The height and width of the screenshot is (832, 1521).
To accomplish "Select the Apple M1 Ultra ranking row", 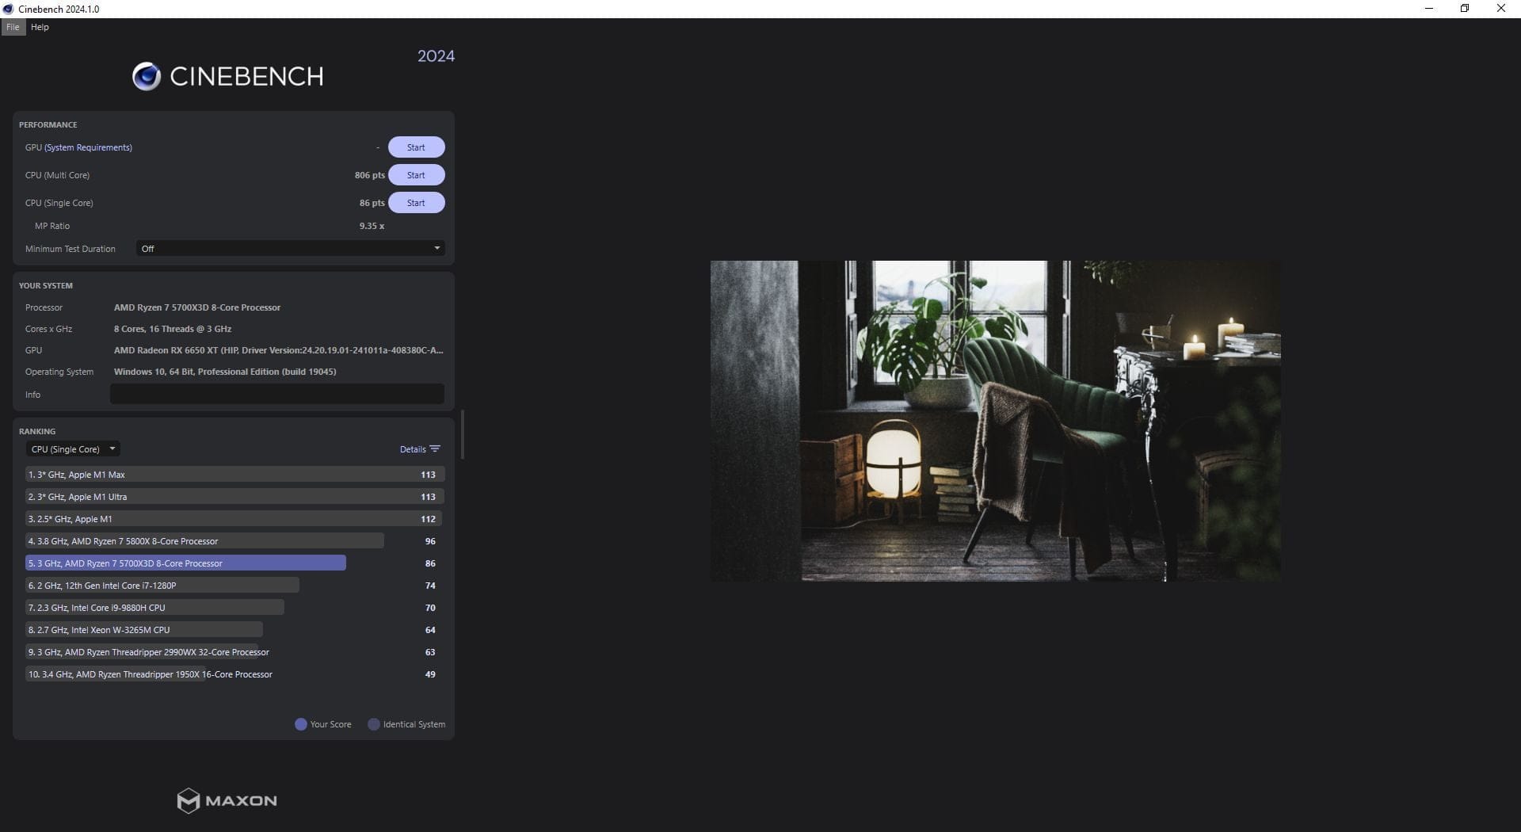I will (x=234, y=497).
